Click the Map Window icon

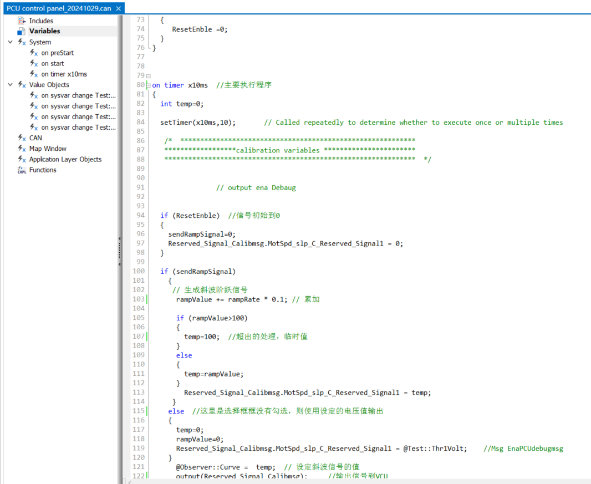pos(22,149)
